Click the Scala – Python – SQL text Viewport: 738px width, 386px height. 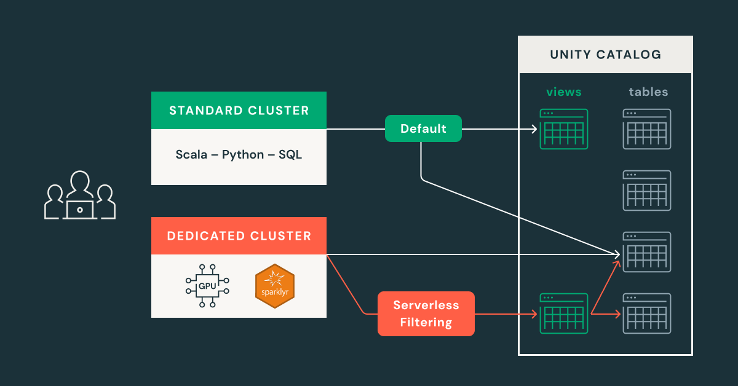point(239,154)
